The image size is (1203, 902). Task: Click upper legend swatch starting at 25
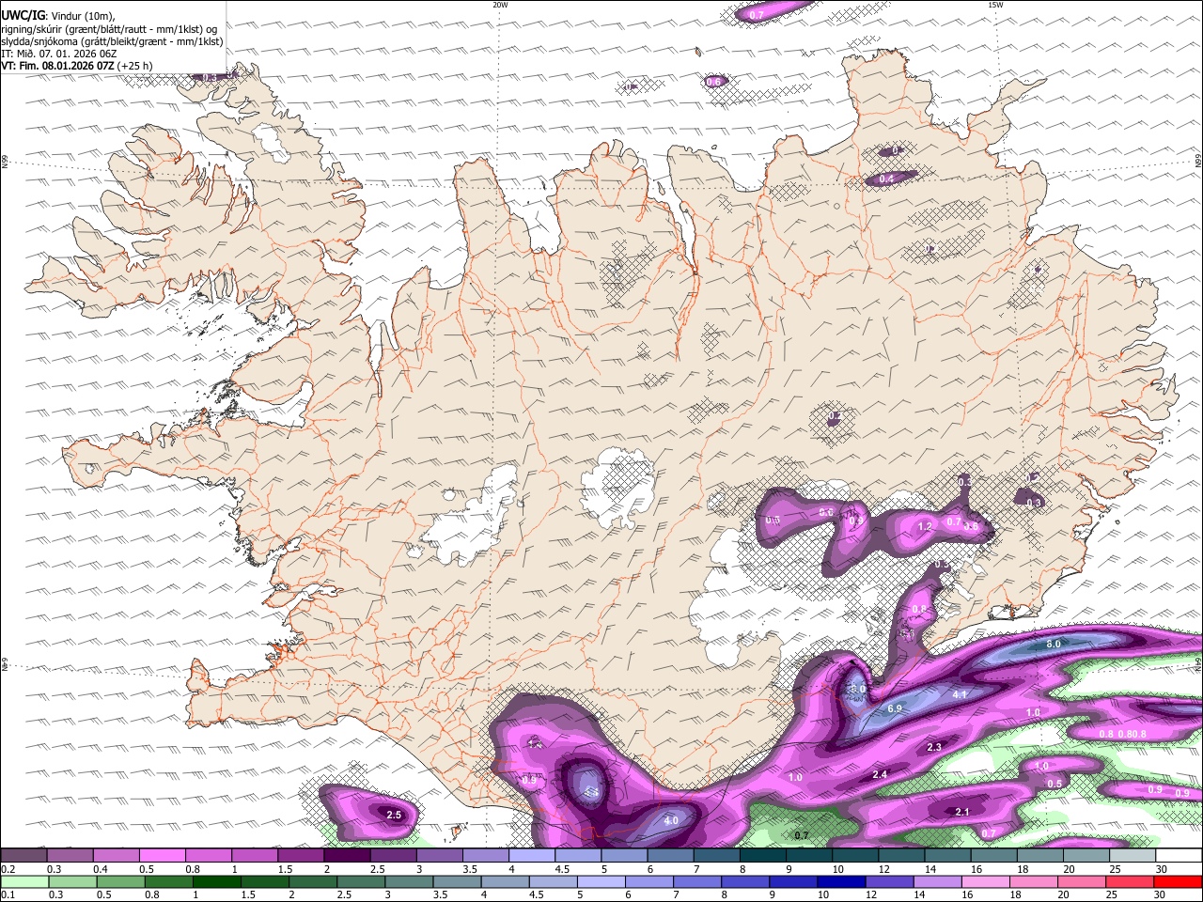coord(1133,856)
